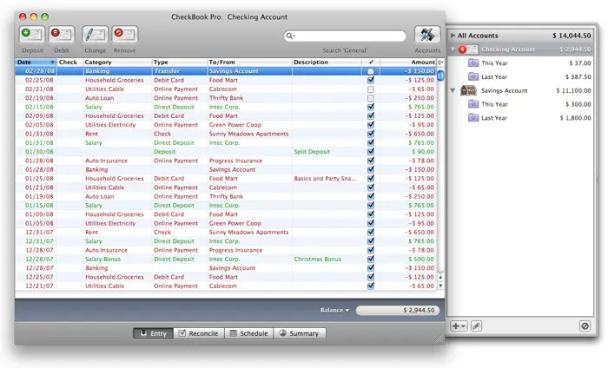This screenshot has height=368, width=608.
Task: Click the Debit toolbar icon
Action: 62,35
